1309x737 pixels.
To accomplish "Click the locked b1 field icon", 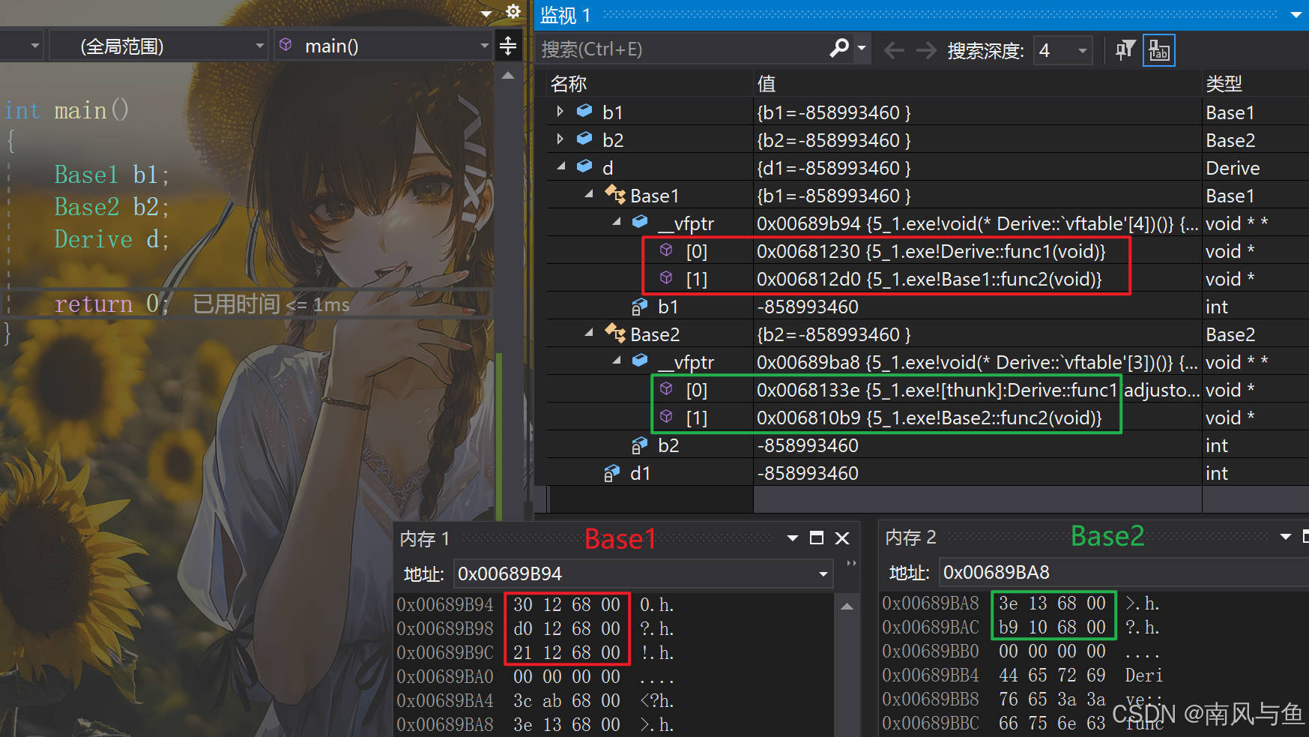I will coord(639,307).
